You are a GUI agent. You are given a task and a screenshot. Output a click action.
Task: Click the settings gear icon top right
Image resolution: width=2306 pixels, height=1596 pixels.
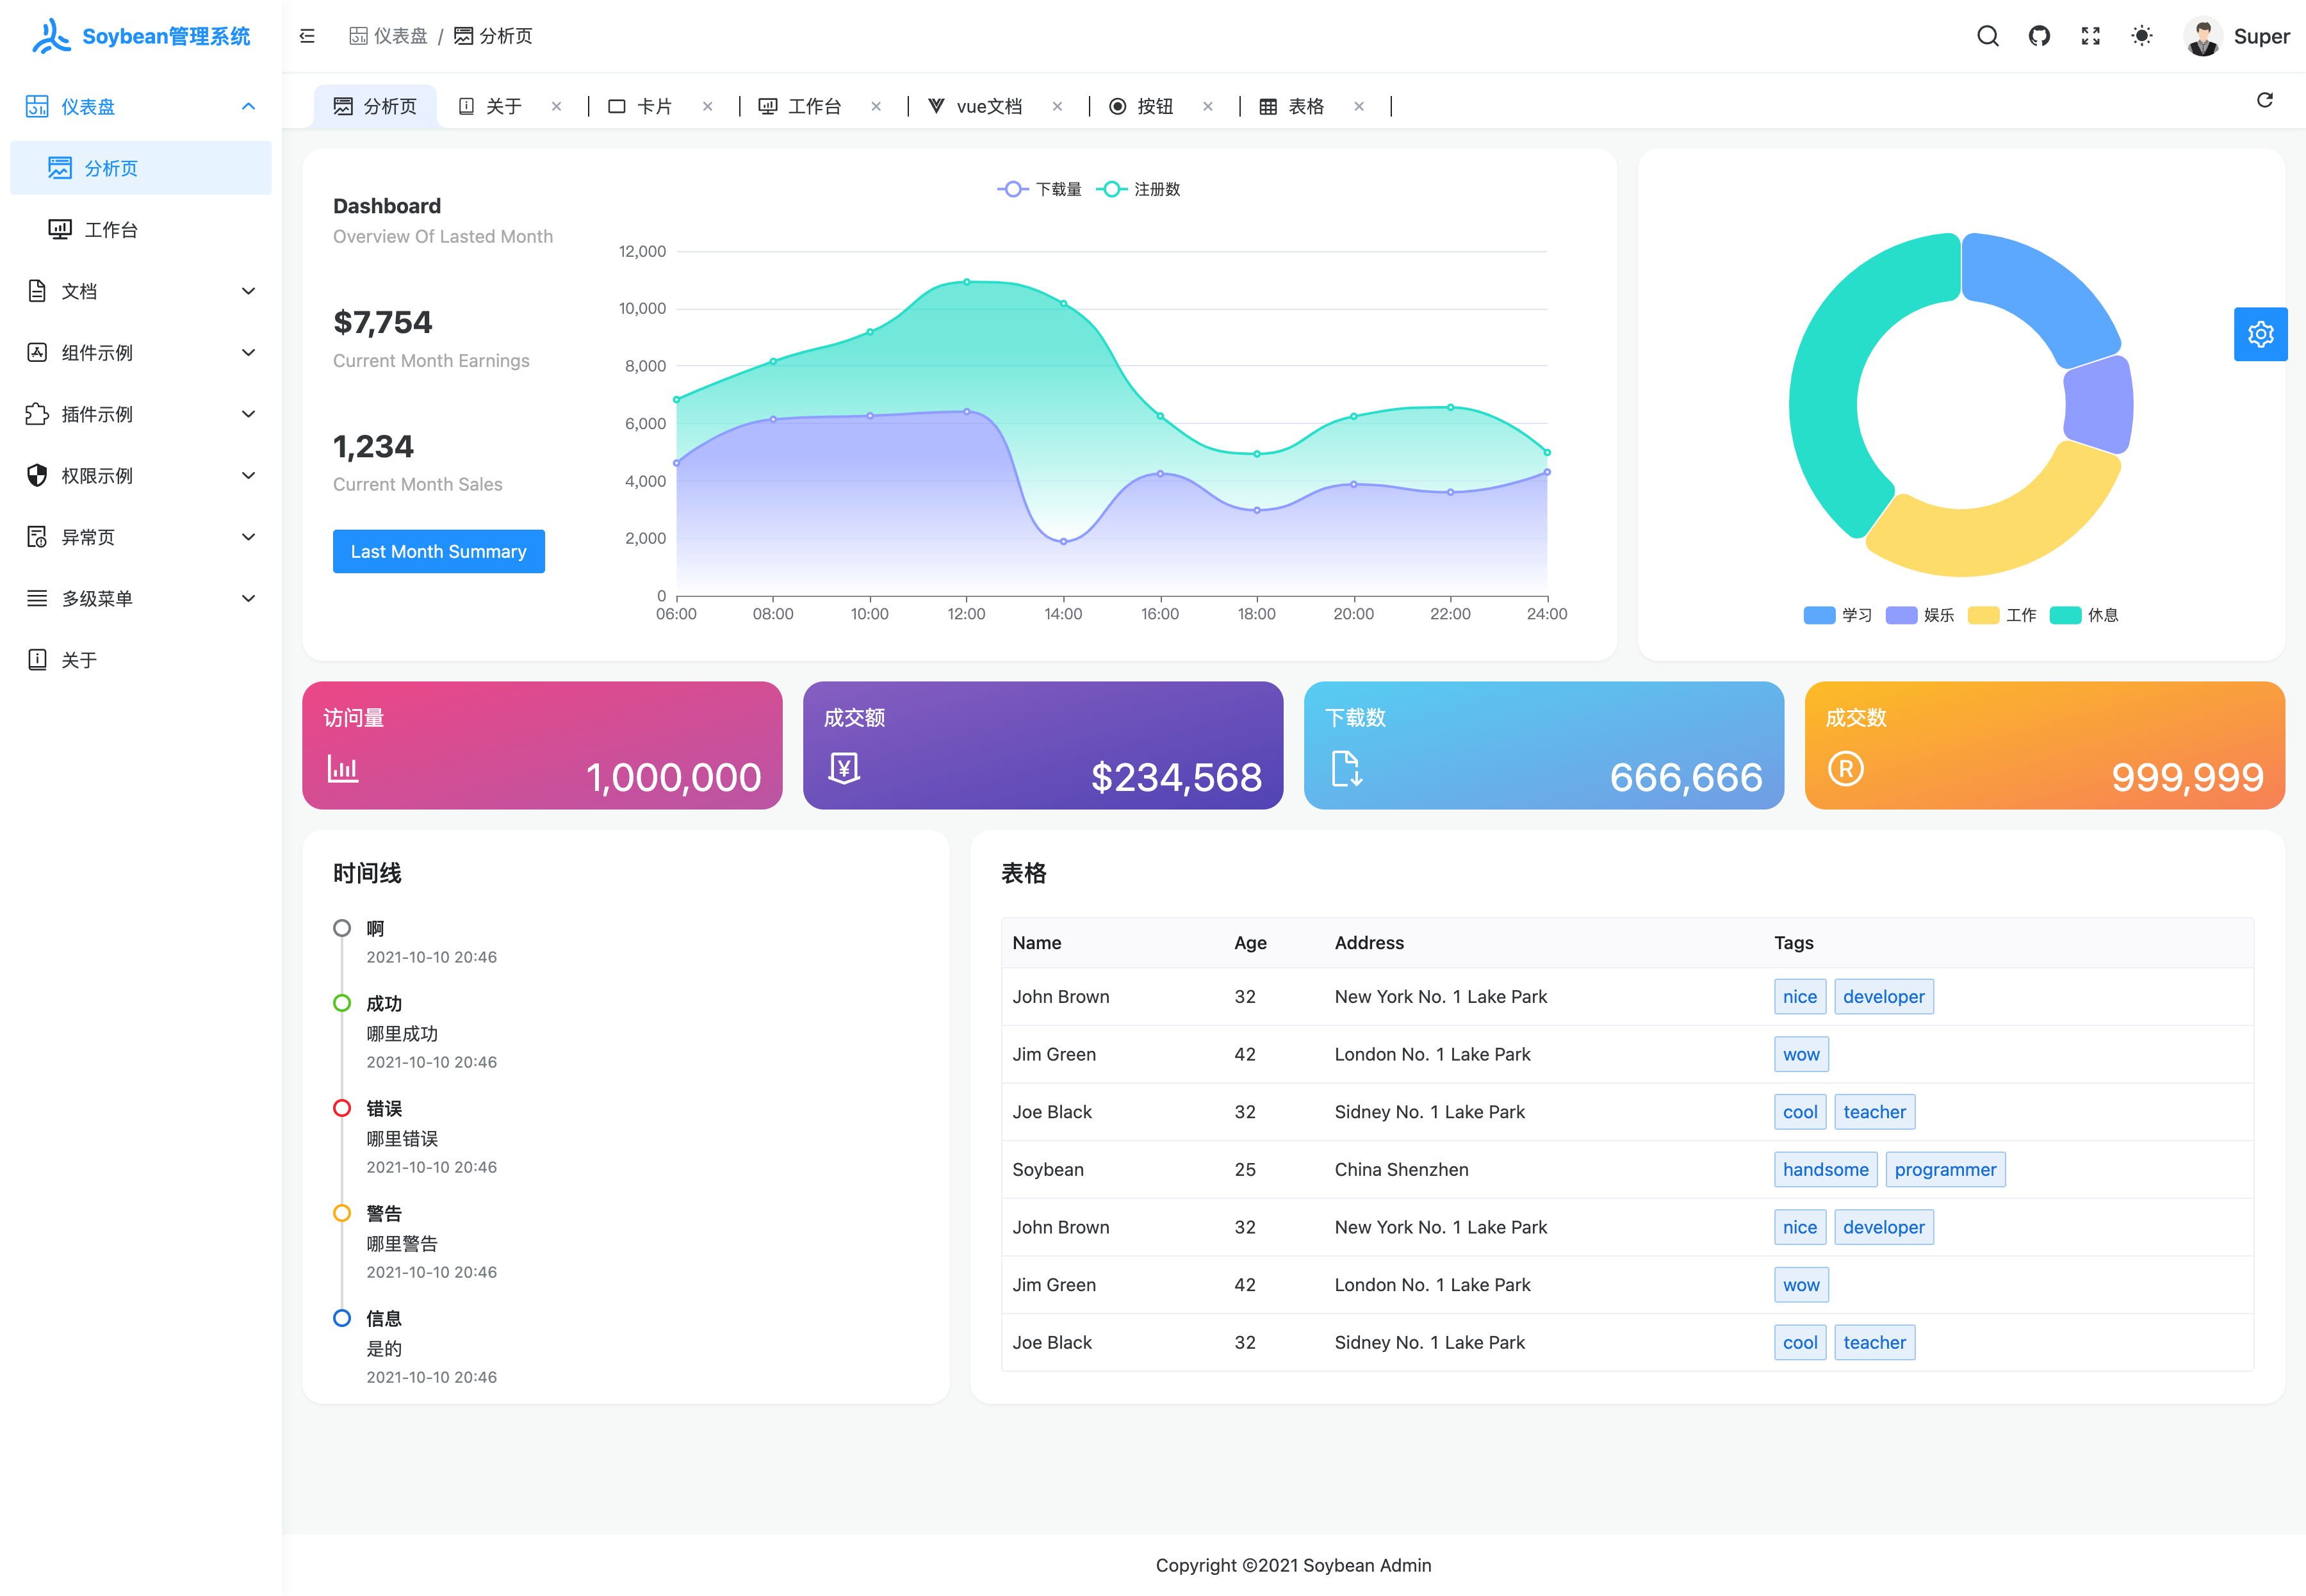coord(2262,333)
